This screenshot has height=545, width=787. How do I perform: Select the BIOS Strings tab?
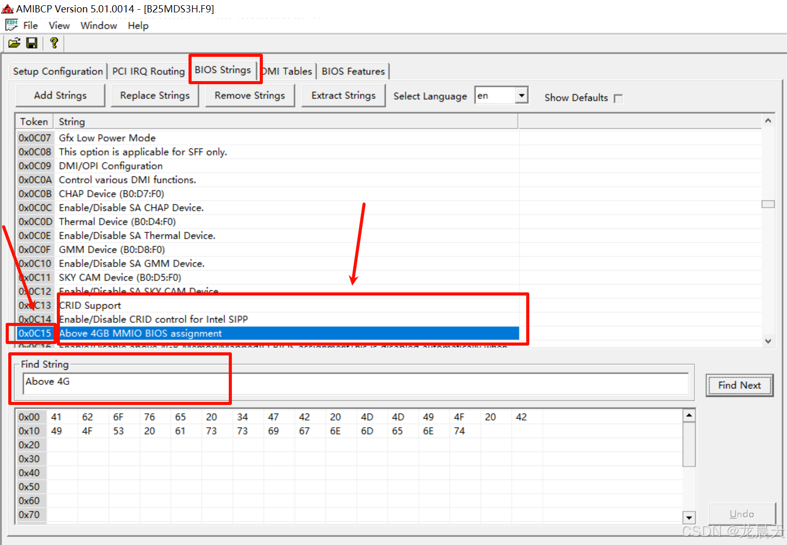[223, 70]
